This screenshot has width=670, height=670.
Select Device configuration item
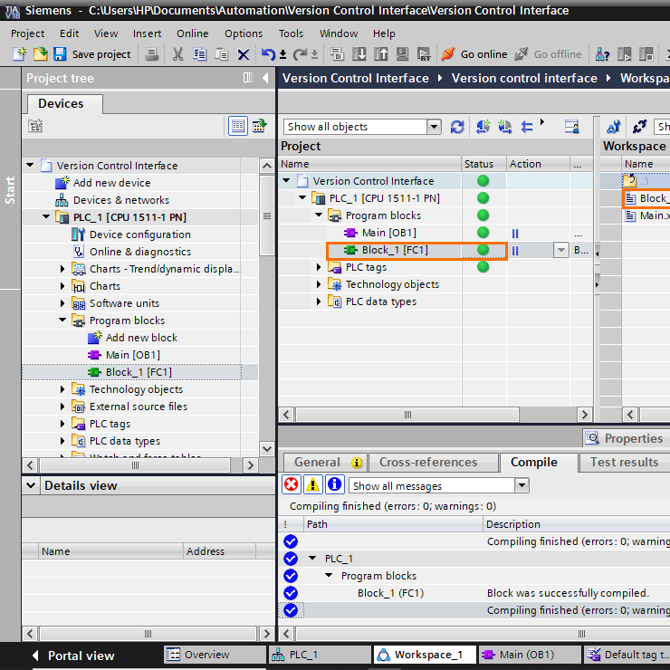139,234
